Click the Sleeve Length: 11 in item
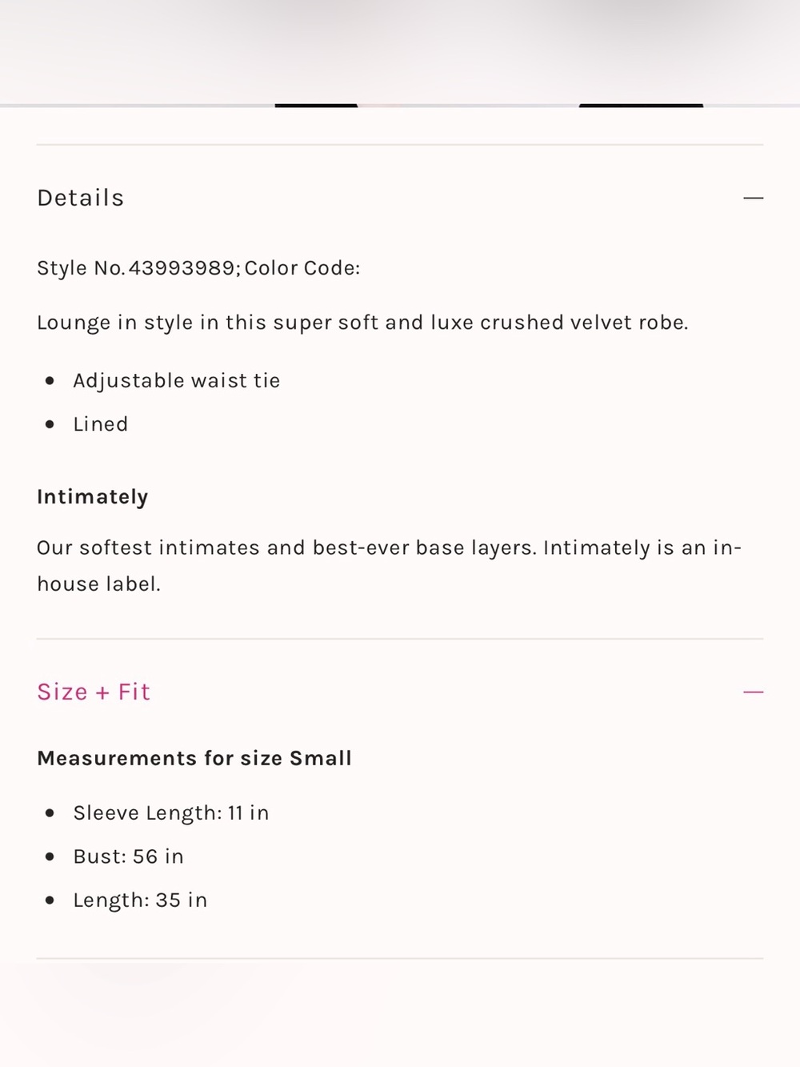 (x=170, y=812)
